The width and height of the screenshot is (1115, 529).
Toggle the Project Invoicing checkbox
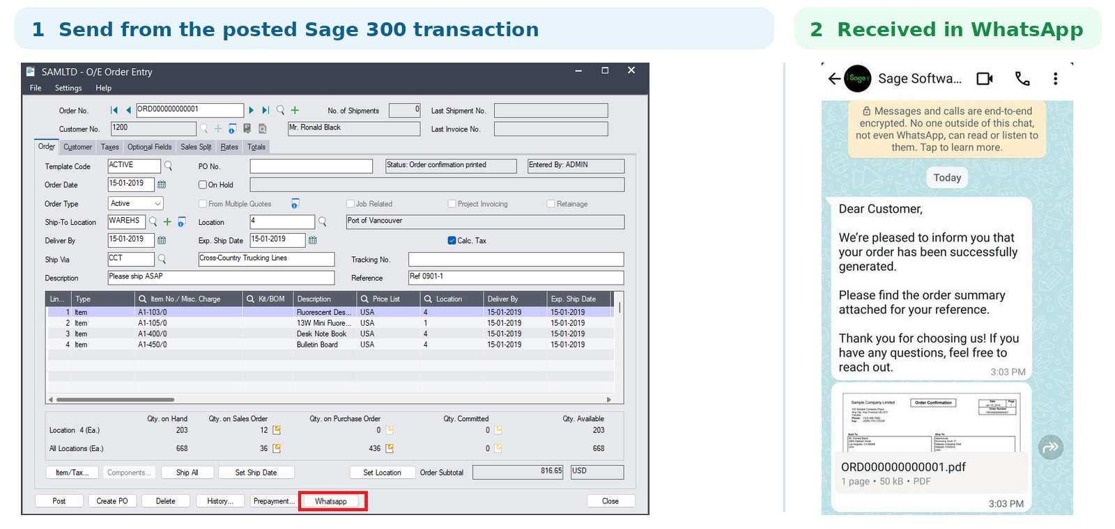[x=452, y=203]
